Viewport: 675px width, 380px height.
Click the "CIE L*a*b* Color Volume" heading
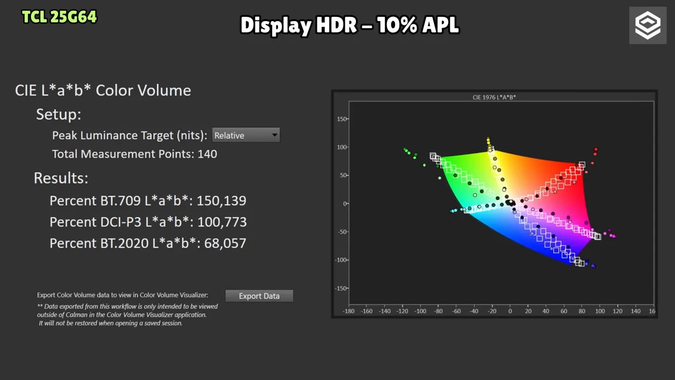click(x=103, y=90)
